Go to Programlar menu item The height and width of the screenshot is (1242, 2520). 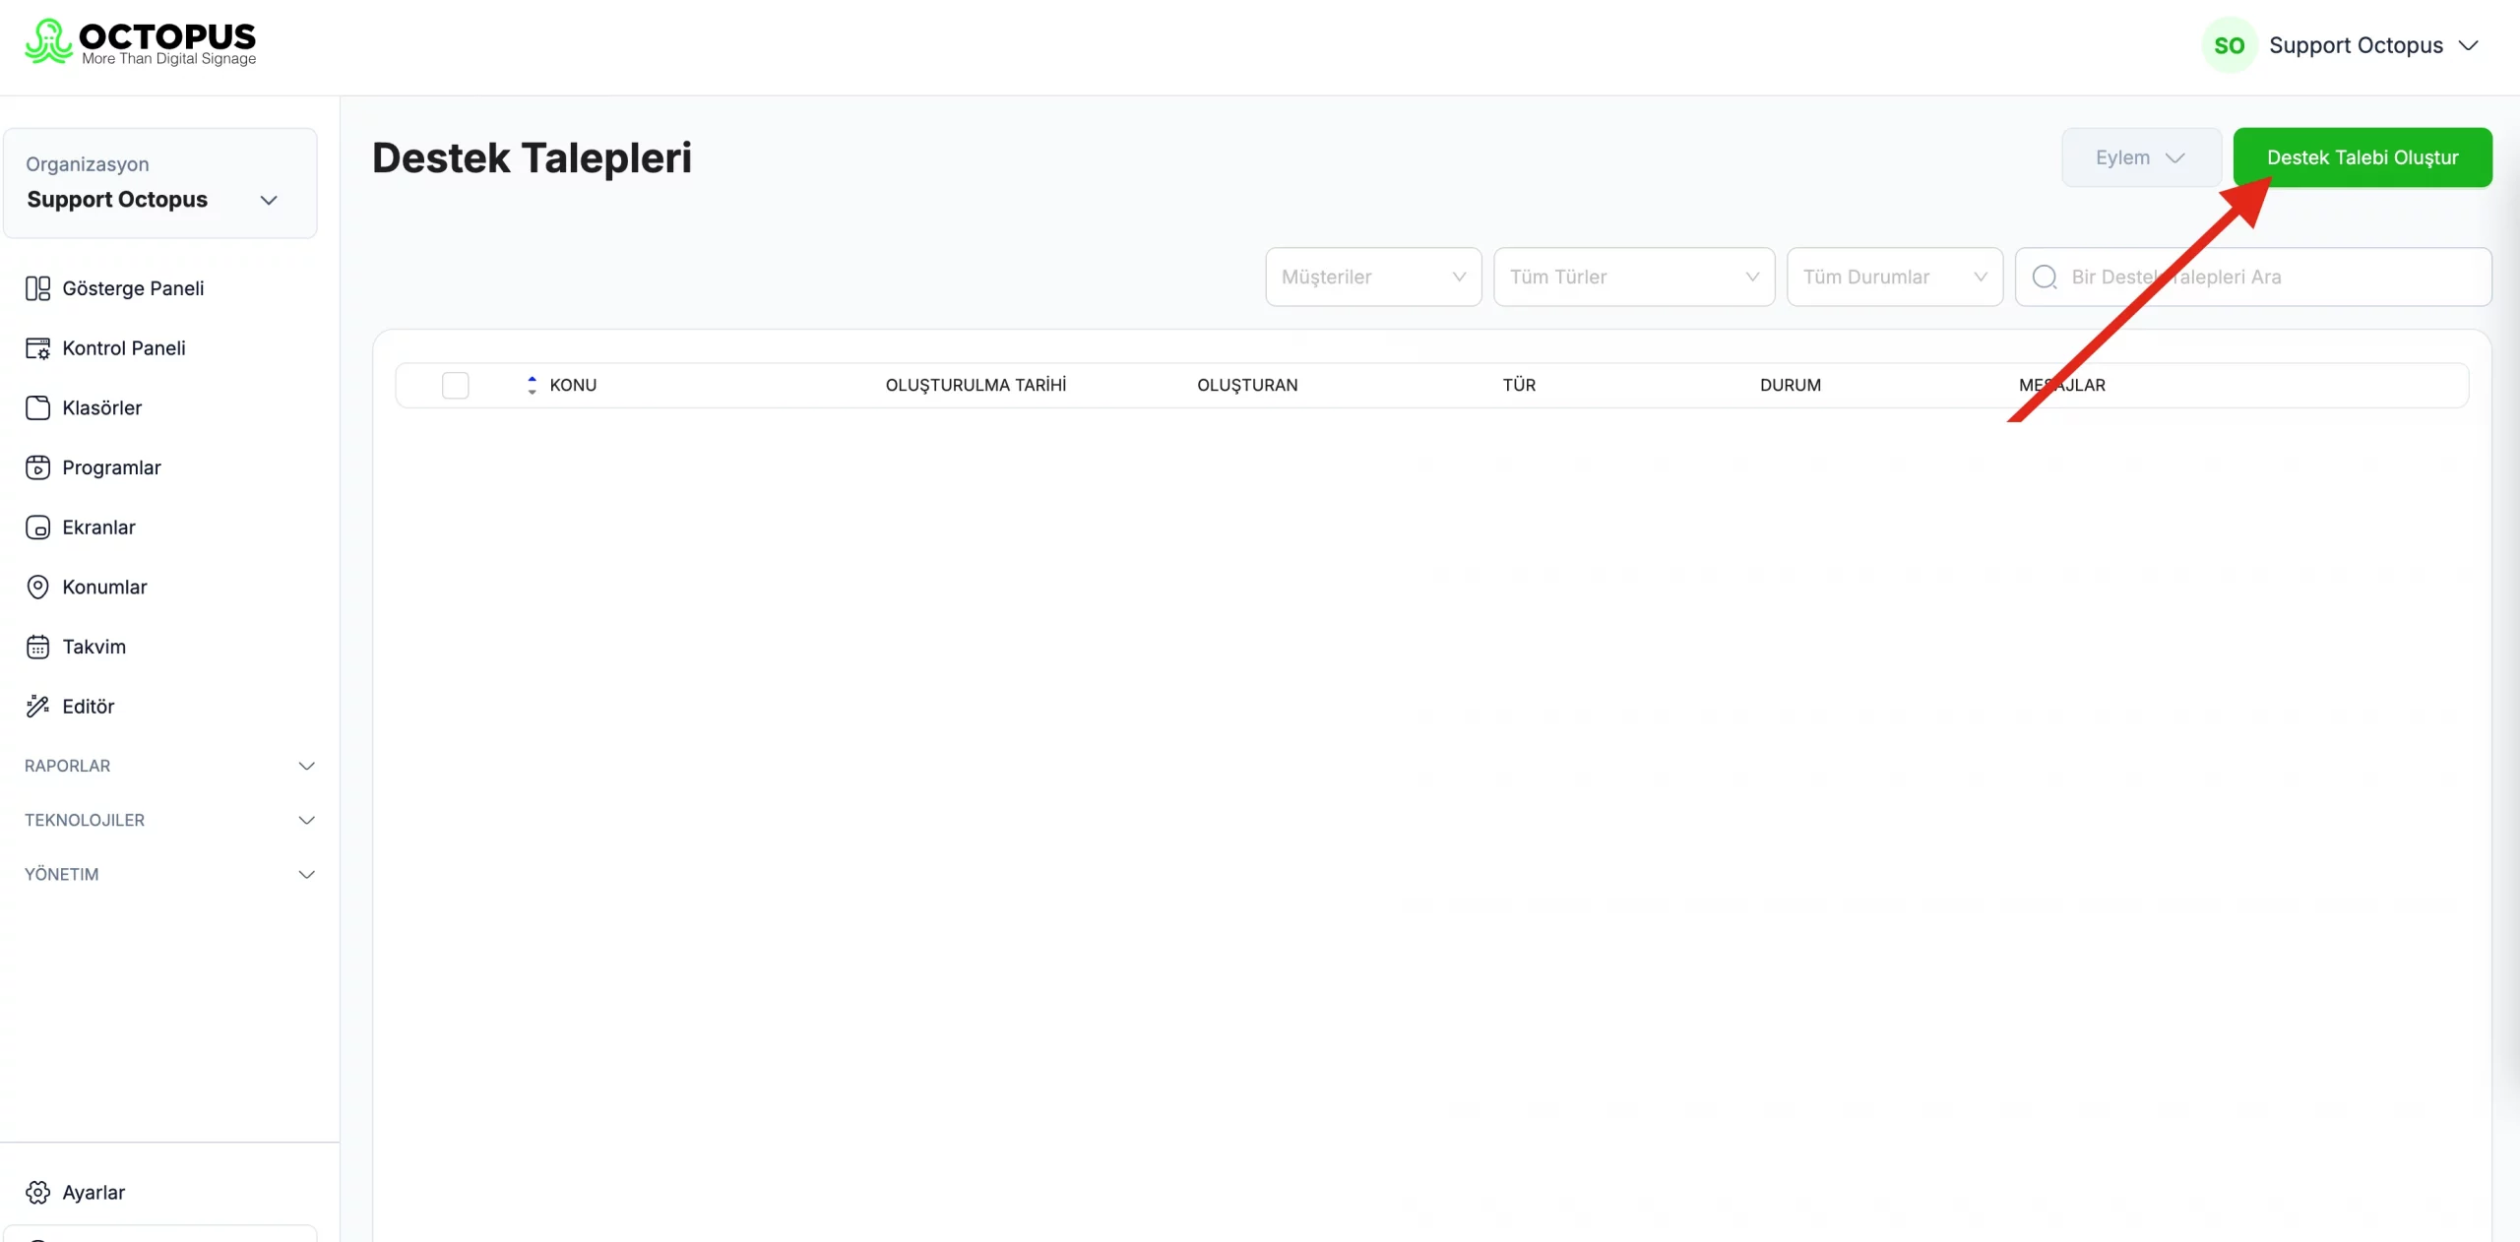pos(111,467)
